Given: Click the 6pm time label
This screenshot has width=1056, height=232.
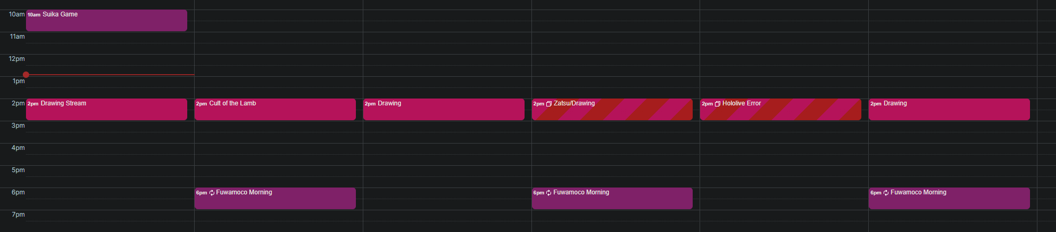Looking at the screenshot, I should (x=18, y=192).
